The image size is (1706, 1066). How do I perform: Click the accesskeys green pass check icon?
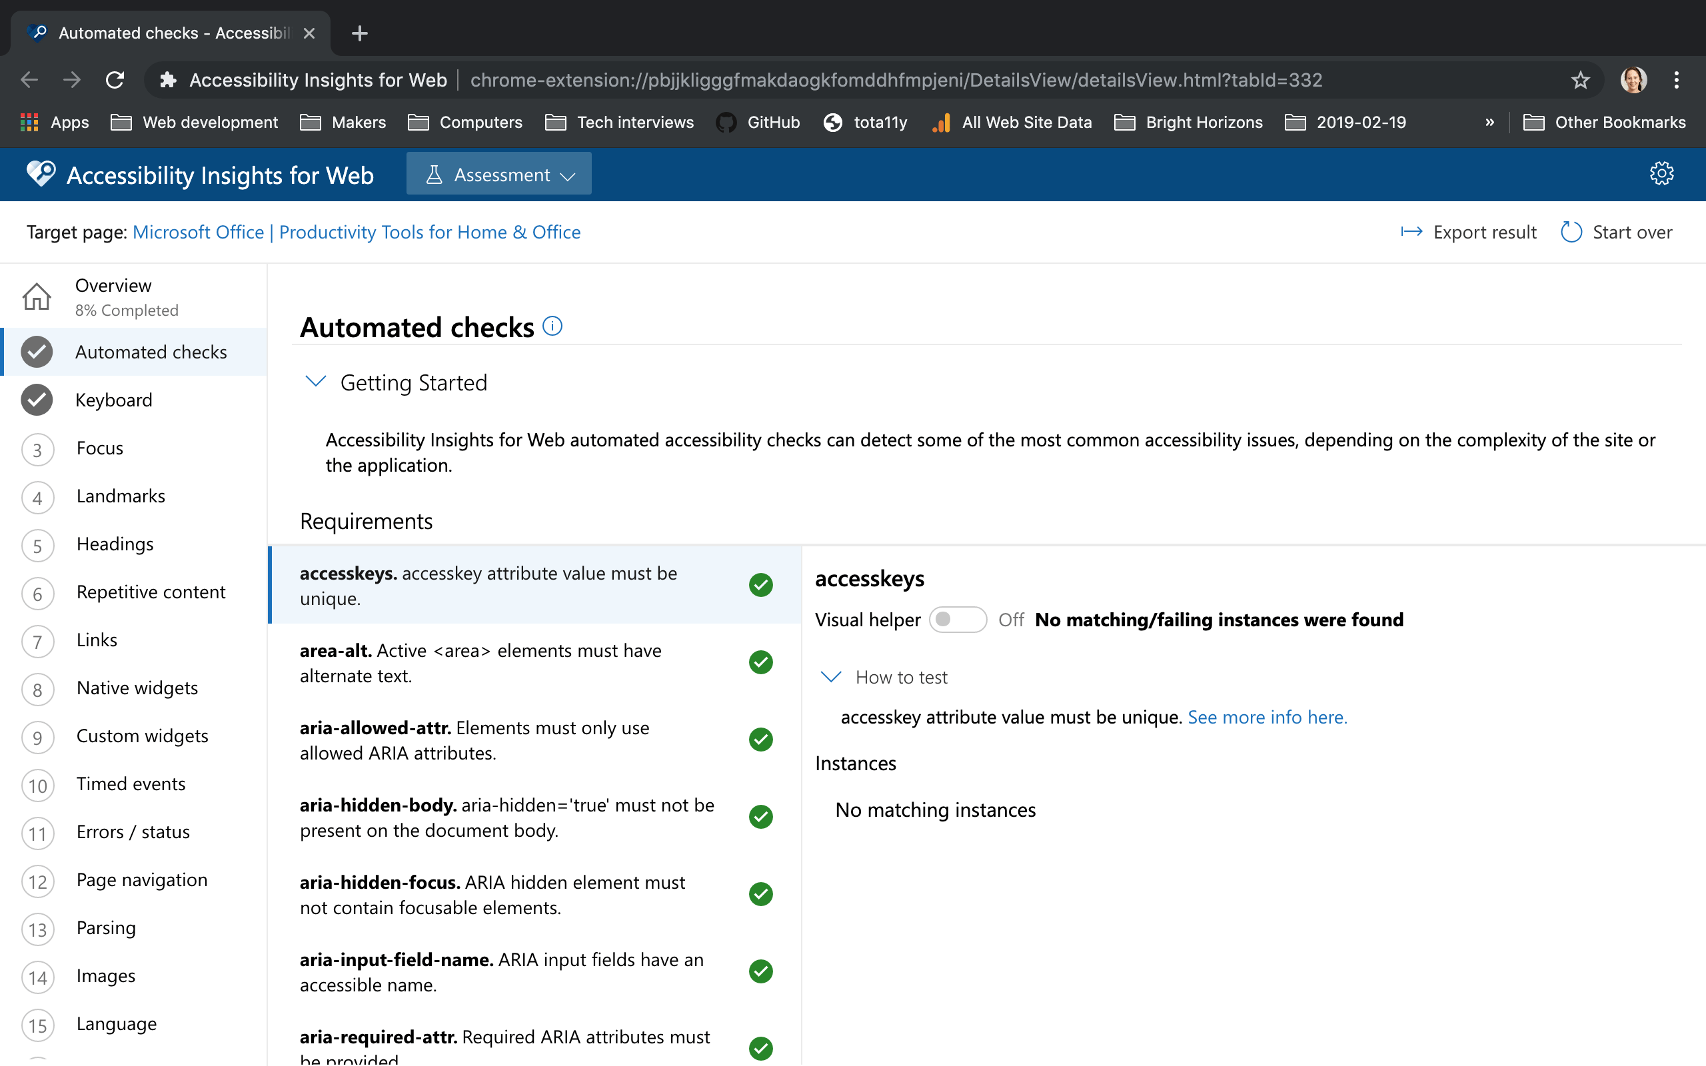760,584
